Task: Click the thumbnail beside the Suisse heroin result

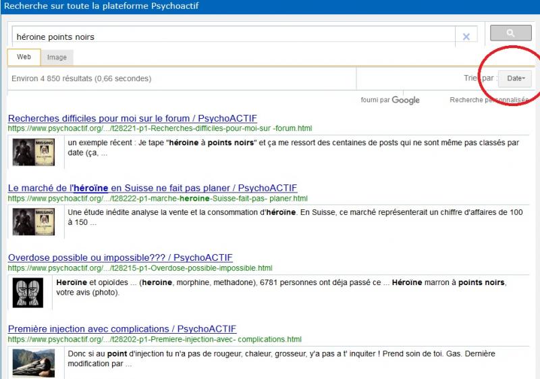Action: pos(33,221)
